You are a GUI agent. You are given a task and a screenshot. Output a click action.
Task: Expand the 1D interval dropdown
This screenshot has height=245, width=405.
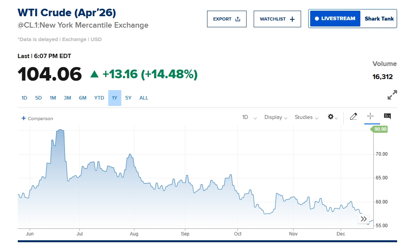pyautogui.click(x=249, y=117)
